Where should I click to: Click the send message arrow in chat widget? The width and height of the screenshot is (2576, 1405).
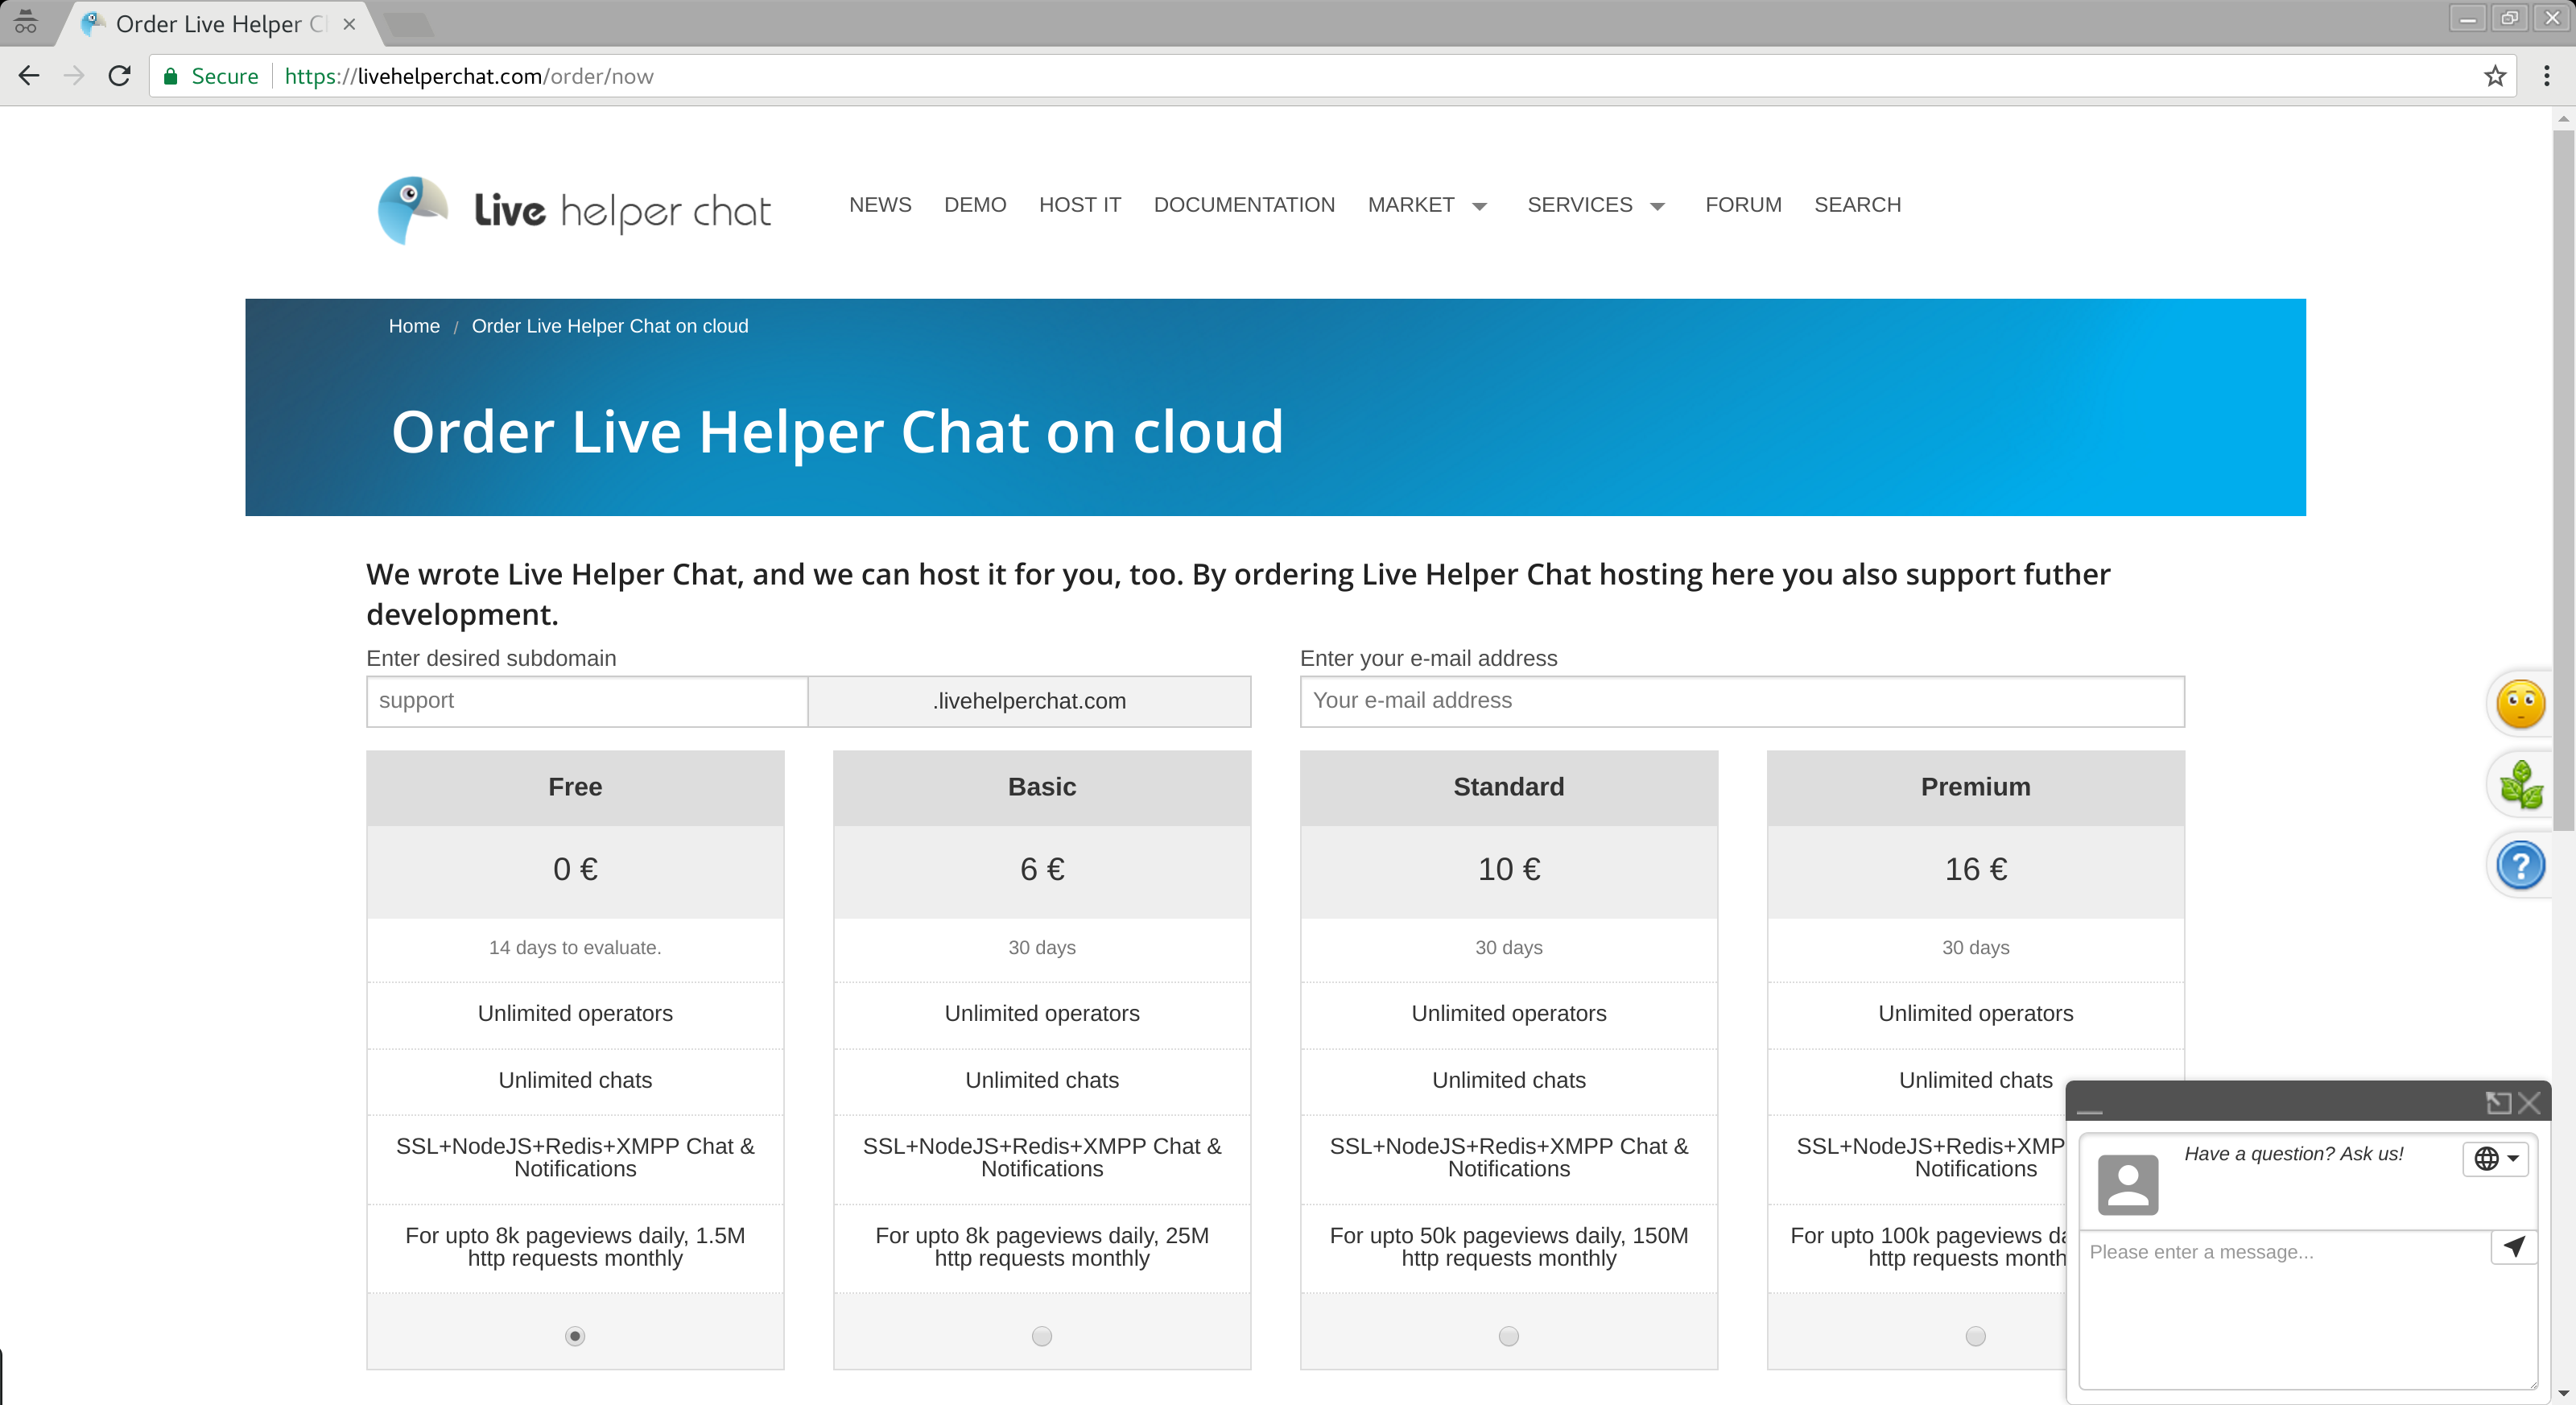[2513, 1248]
